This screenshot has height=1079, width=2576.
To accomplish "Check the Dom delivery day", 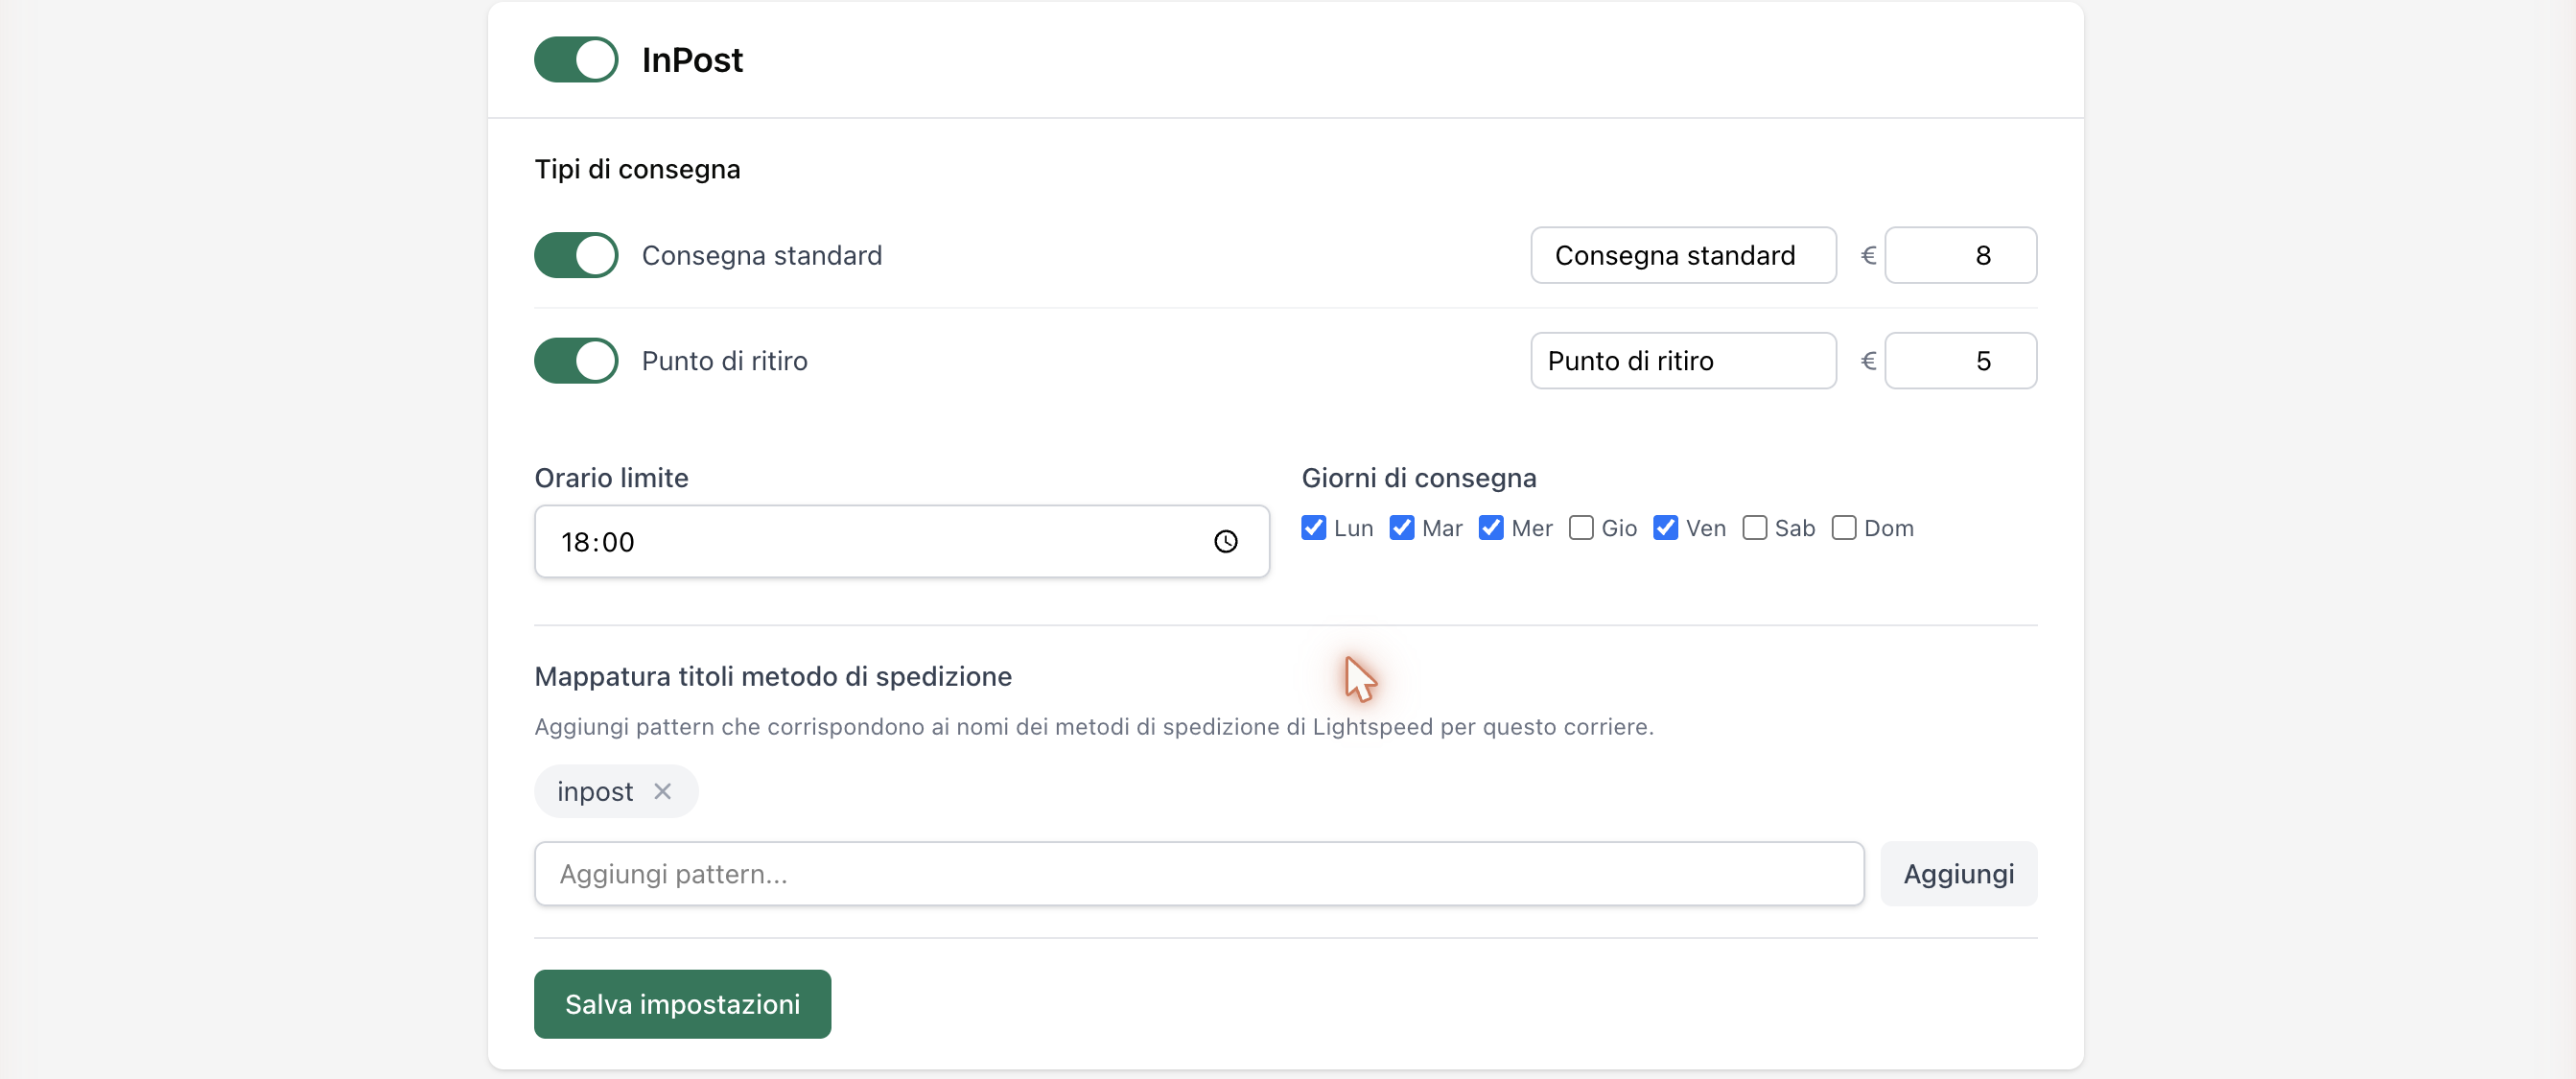I will pos(1843,527).
